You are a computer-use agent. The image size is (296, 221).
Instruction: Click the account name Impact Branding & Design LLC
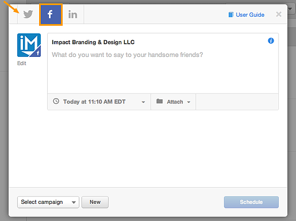click(x=93, y=42)
